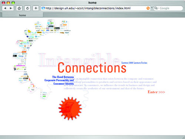Click the window title 'home'
This screenshot has height=139, width=185.
coord(92,3)
